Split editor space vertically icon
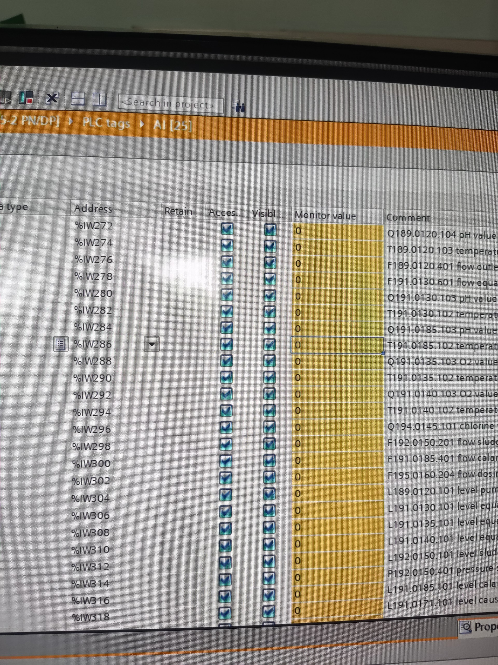This screenshot has height=665, width=498. click(x=99, y=99)
